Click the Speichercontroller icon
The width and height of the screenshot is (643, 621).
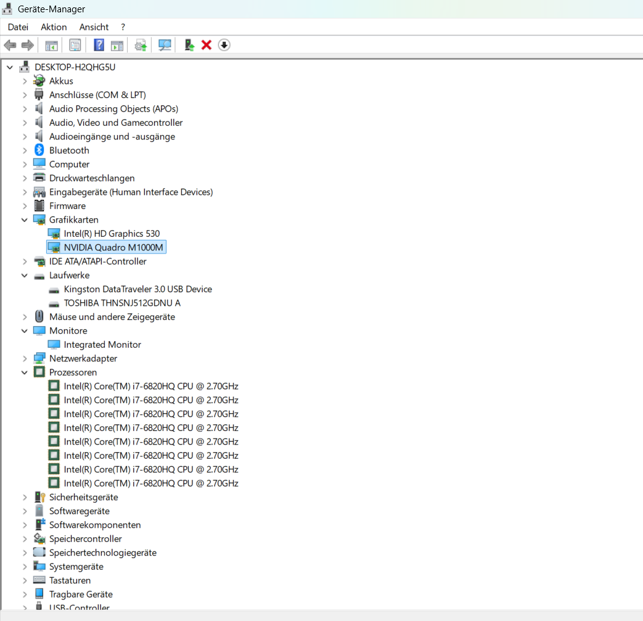point(39,538)
